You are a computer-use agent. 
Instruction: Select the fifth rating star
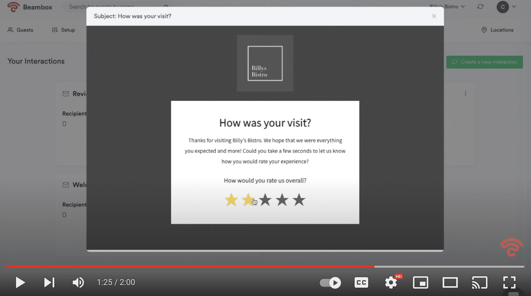pyautogui.click(x=299, y=200)
